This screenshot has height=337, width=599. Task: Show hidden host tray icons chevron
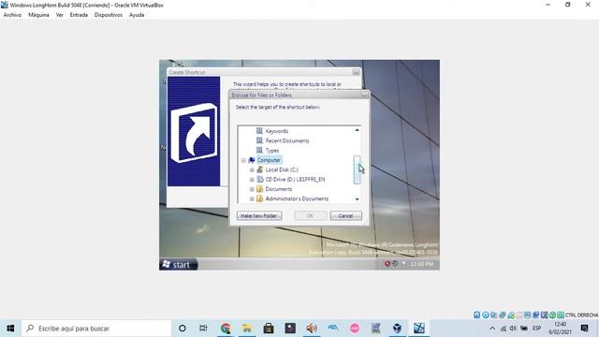point(492,329)
